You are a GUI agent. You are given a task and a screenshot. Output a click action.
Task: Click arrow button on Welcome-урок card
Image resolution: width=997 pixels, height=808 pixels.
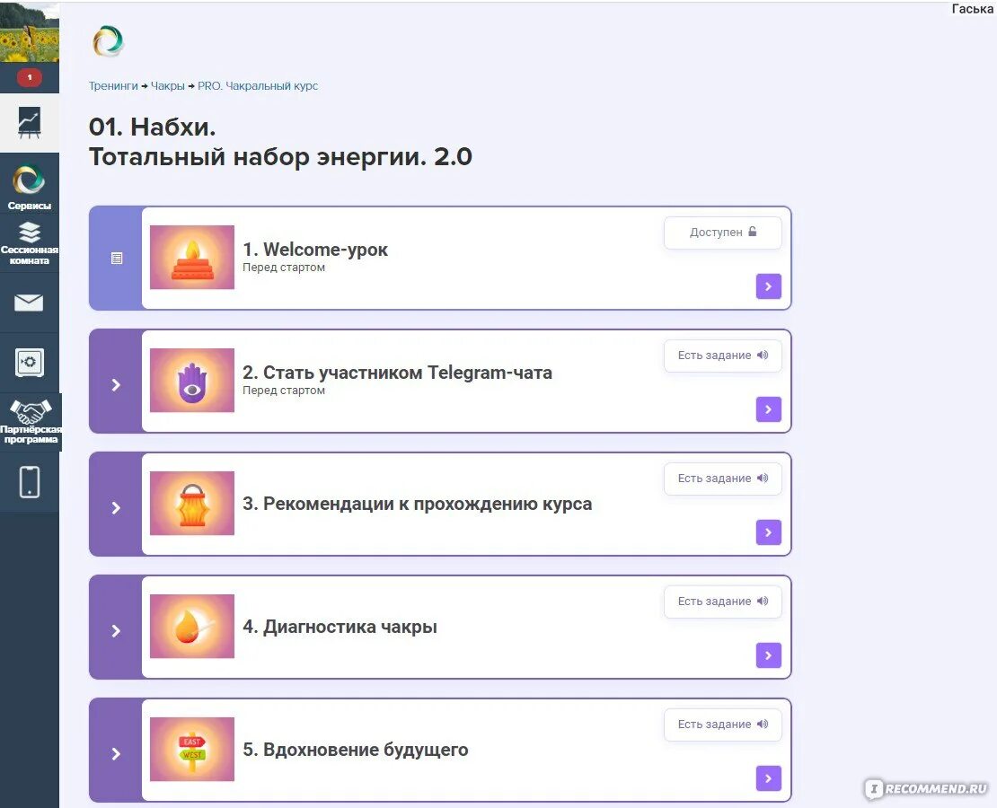coord(768,286)
